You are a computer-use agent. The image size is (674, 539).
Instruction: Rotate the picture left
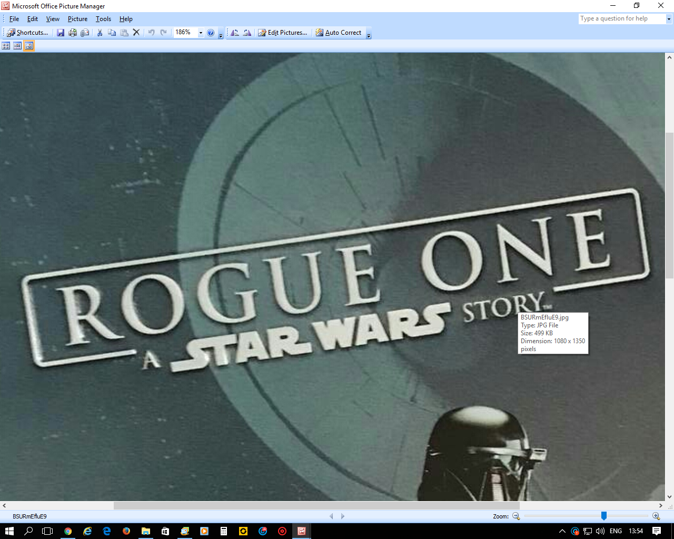click(235, 33)
